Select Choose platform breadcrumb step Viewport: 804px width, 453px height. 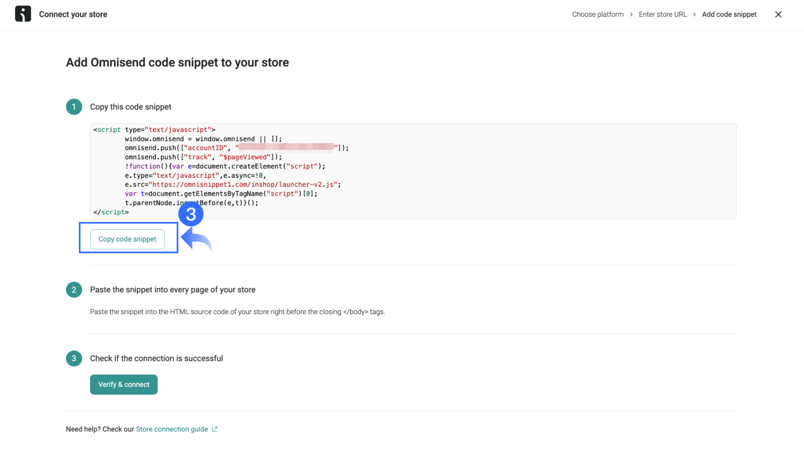[x=597, y=14]
